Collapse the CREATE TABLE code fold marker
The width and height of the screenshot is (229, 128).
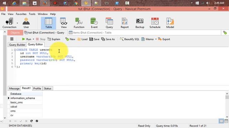(x=15, y=50)
